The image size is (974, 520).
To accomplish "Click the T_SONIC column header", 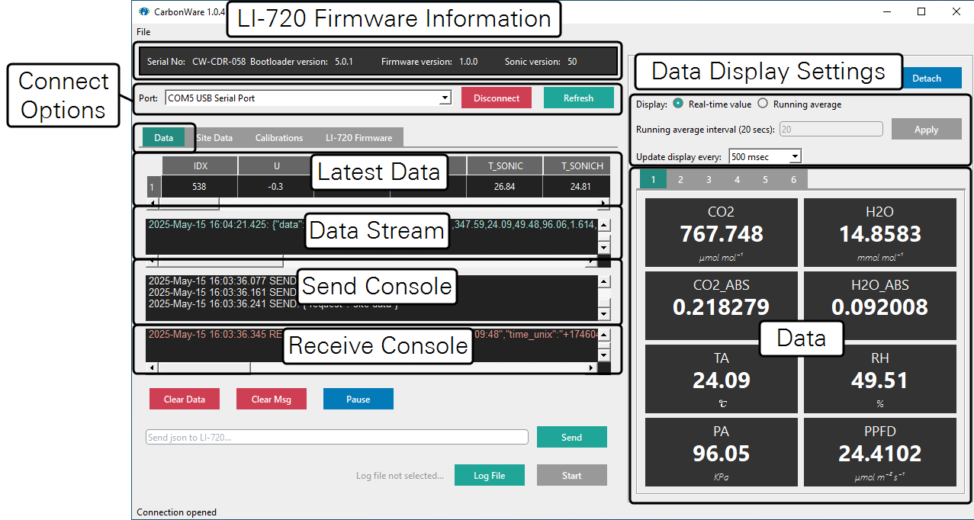I will 504,165.
